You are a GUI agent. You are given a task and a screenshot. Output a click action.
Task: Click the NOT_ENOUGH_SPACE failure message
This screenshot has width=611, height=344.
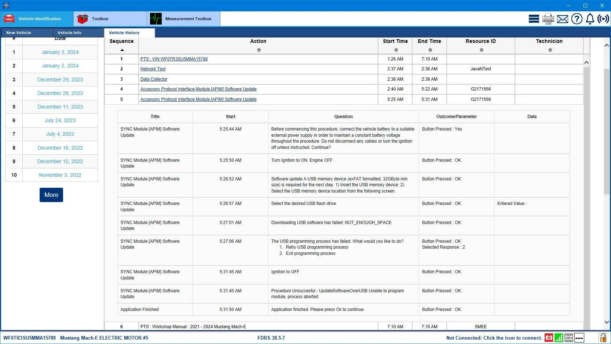click(x=331, y=223)
